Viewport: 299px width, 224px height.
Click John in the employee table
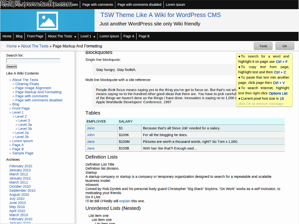[x=90, y=135]
